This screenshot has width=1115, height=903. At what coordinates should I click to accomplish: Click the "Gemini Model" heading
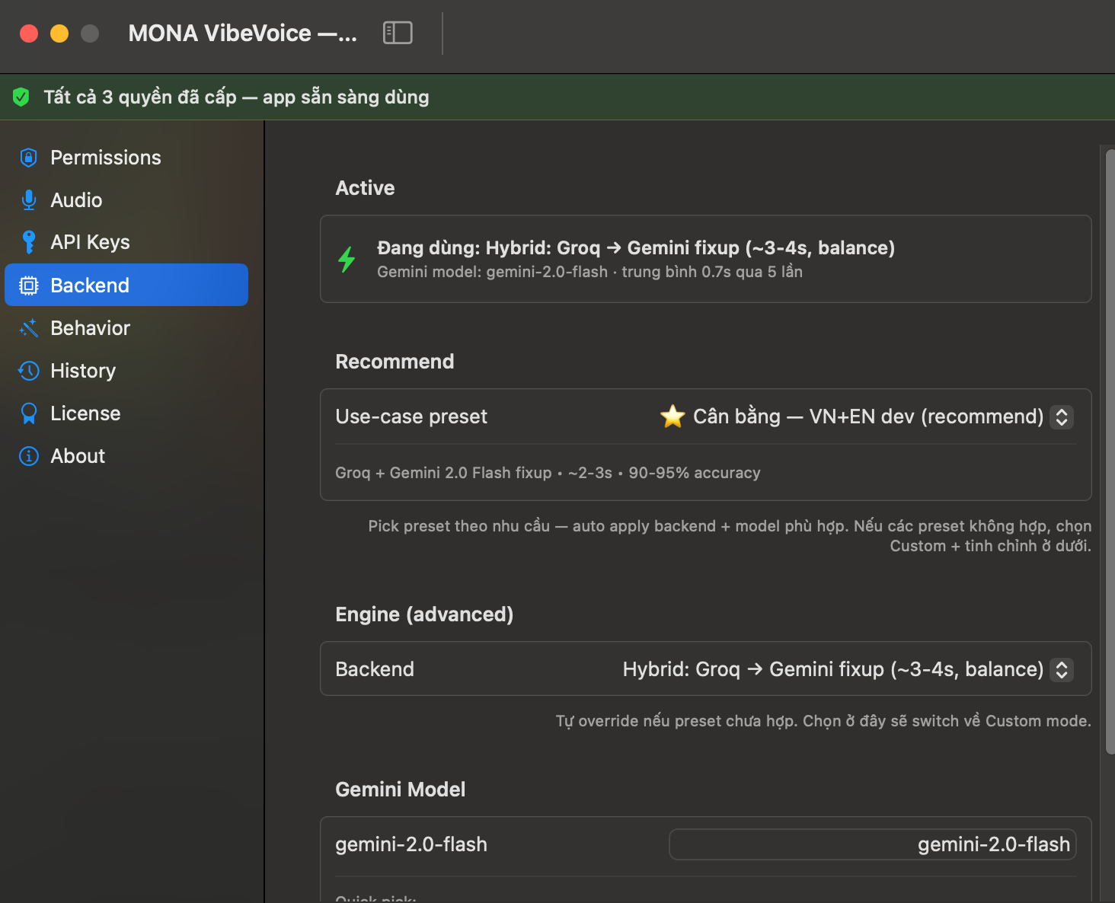pyautogui.click(x=400, y=790)
